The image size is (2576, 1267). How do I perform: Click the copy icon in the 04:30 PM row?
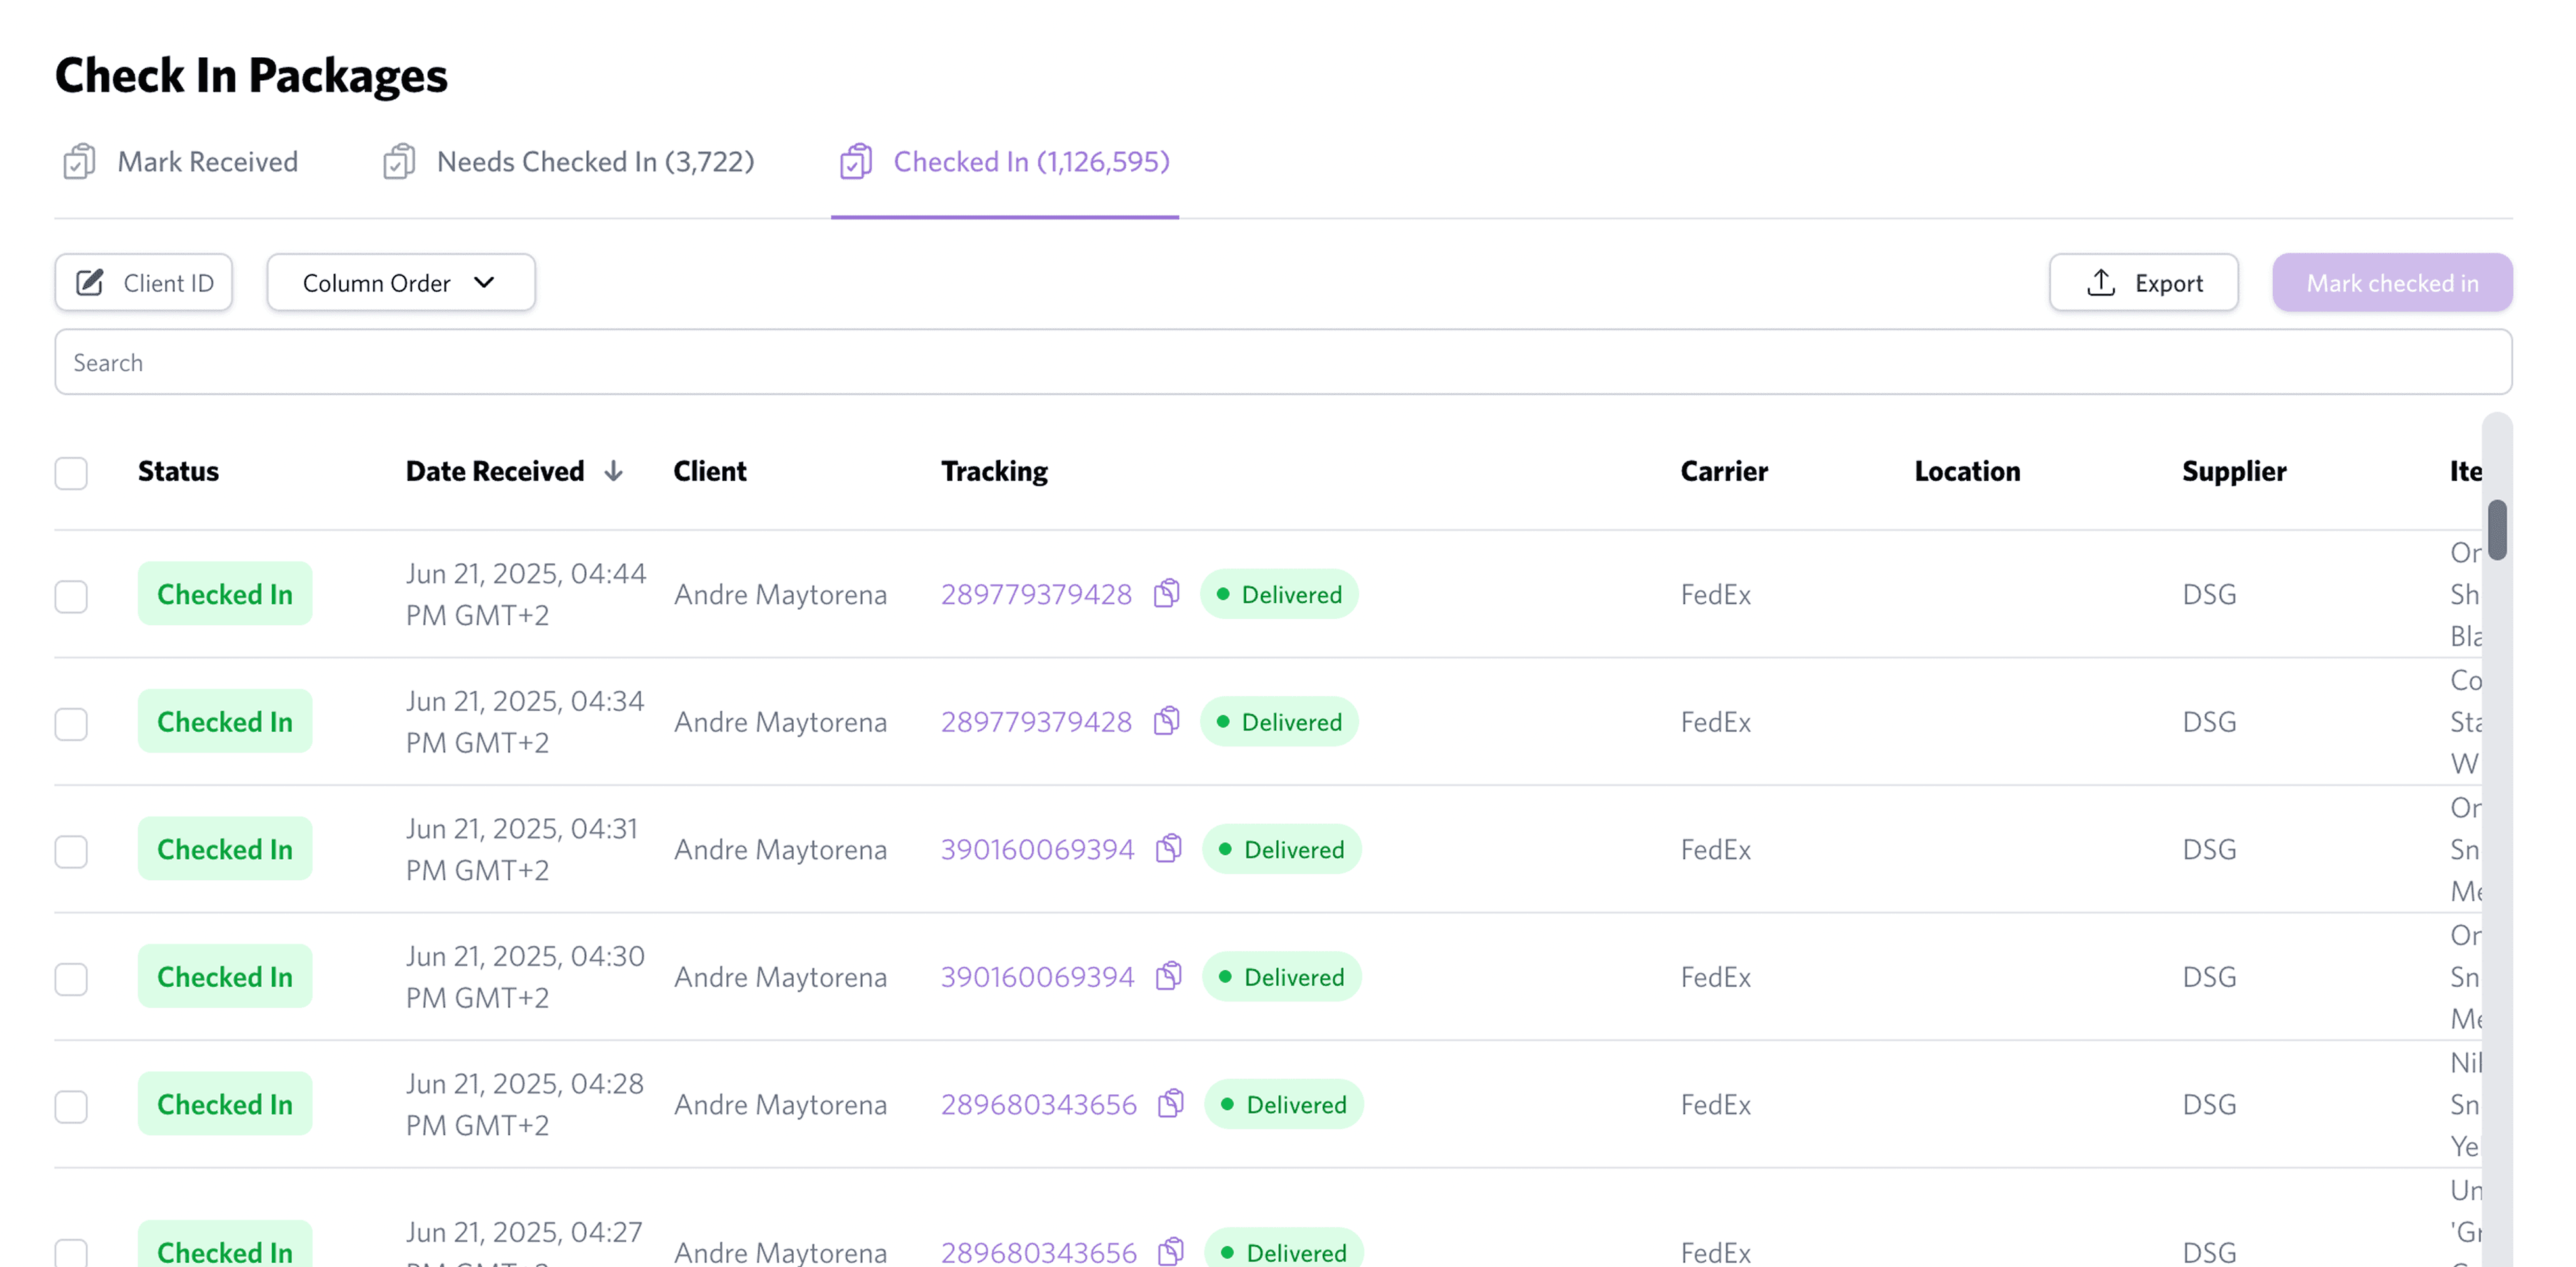1168,976
